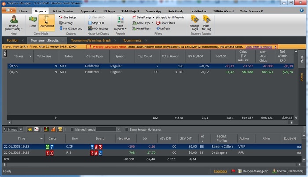Open Manage Tags
308x177 pixels.
194,23
